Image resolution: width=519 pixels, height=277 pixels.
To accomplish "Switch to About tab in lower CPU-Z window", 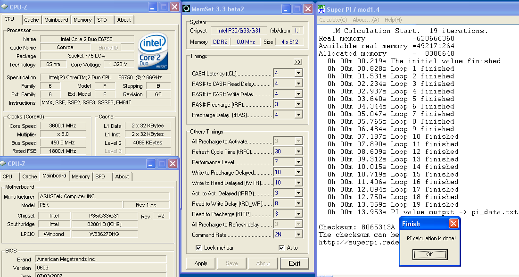I will pos(122,176).
